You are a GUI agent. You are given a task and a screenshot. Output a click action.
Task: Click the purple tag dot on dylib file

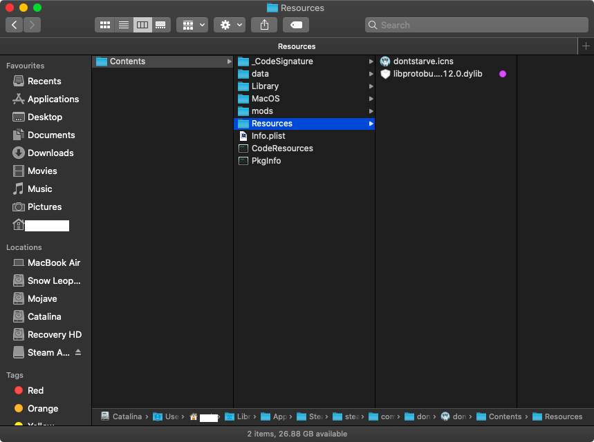503,74
